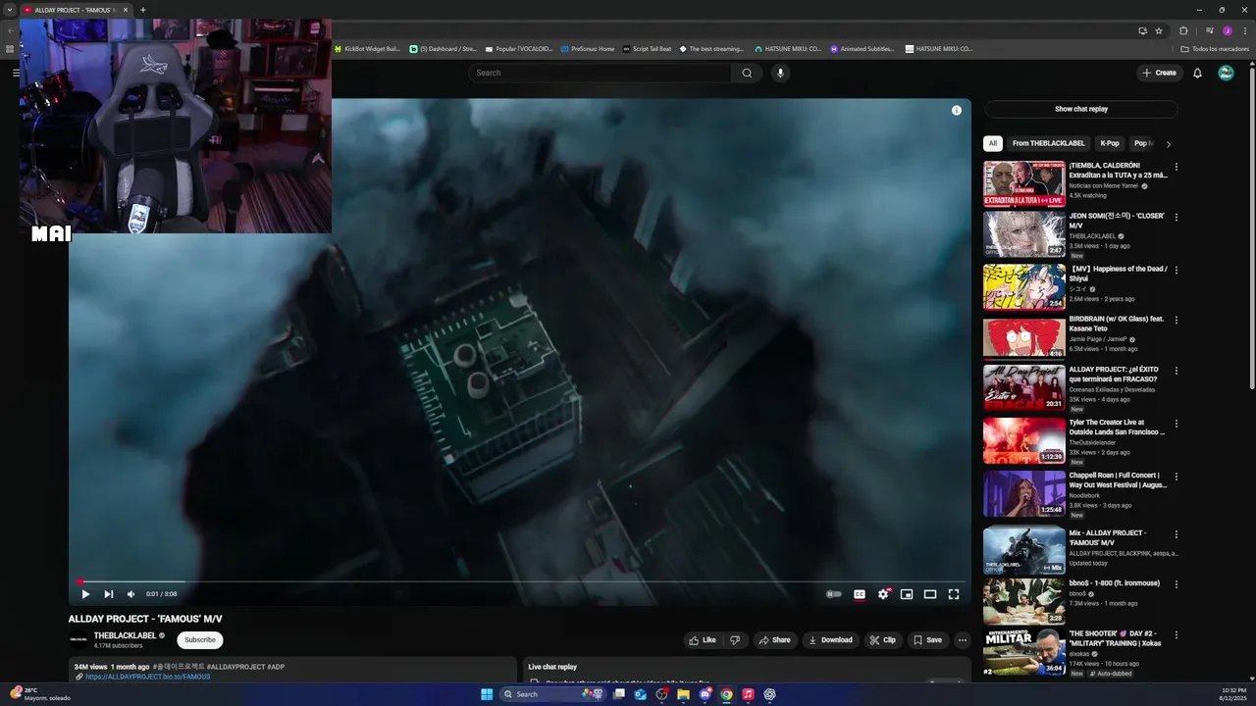Open Todos los marcadores folder
Image resolution: width=1256 pixels, height=706 pixels.
(1215, 48)
